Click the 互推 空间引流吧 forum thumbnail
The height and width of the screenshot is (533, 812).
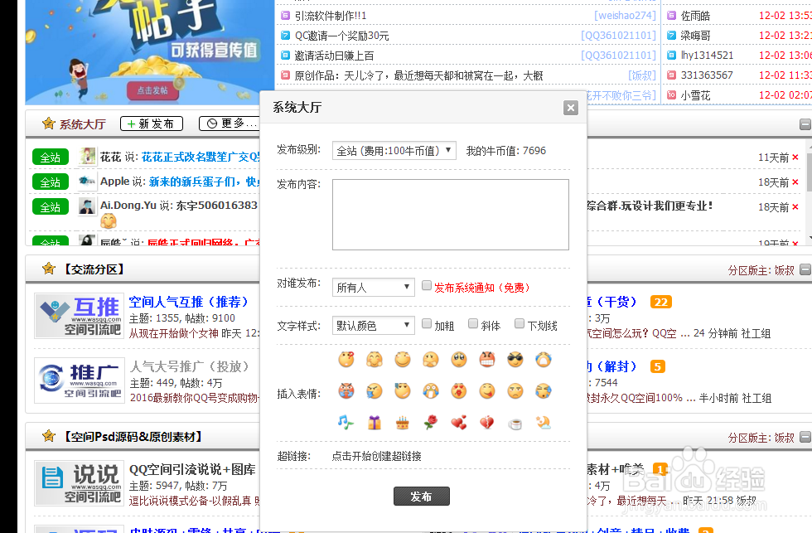(x=80, y=316)
